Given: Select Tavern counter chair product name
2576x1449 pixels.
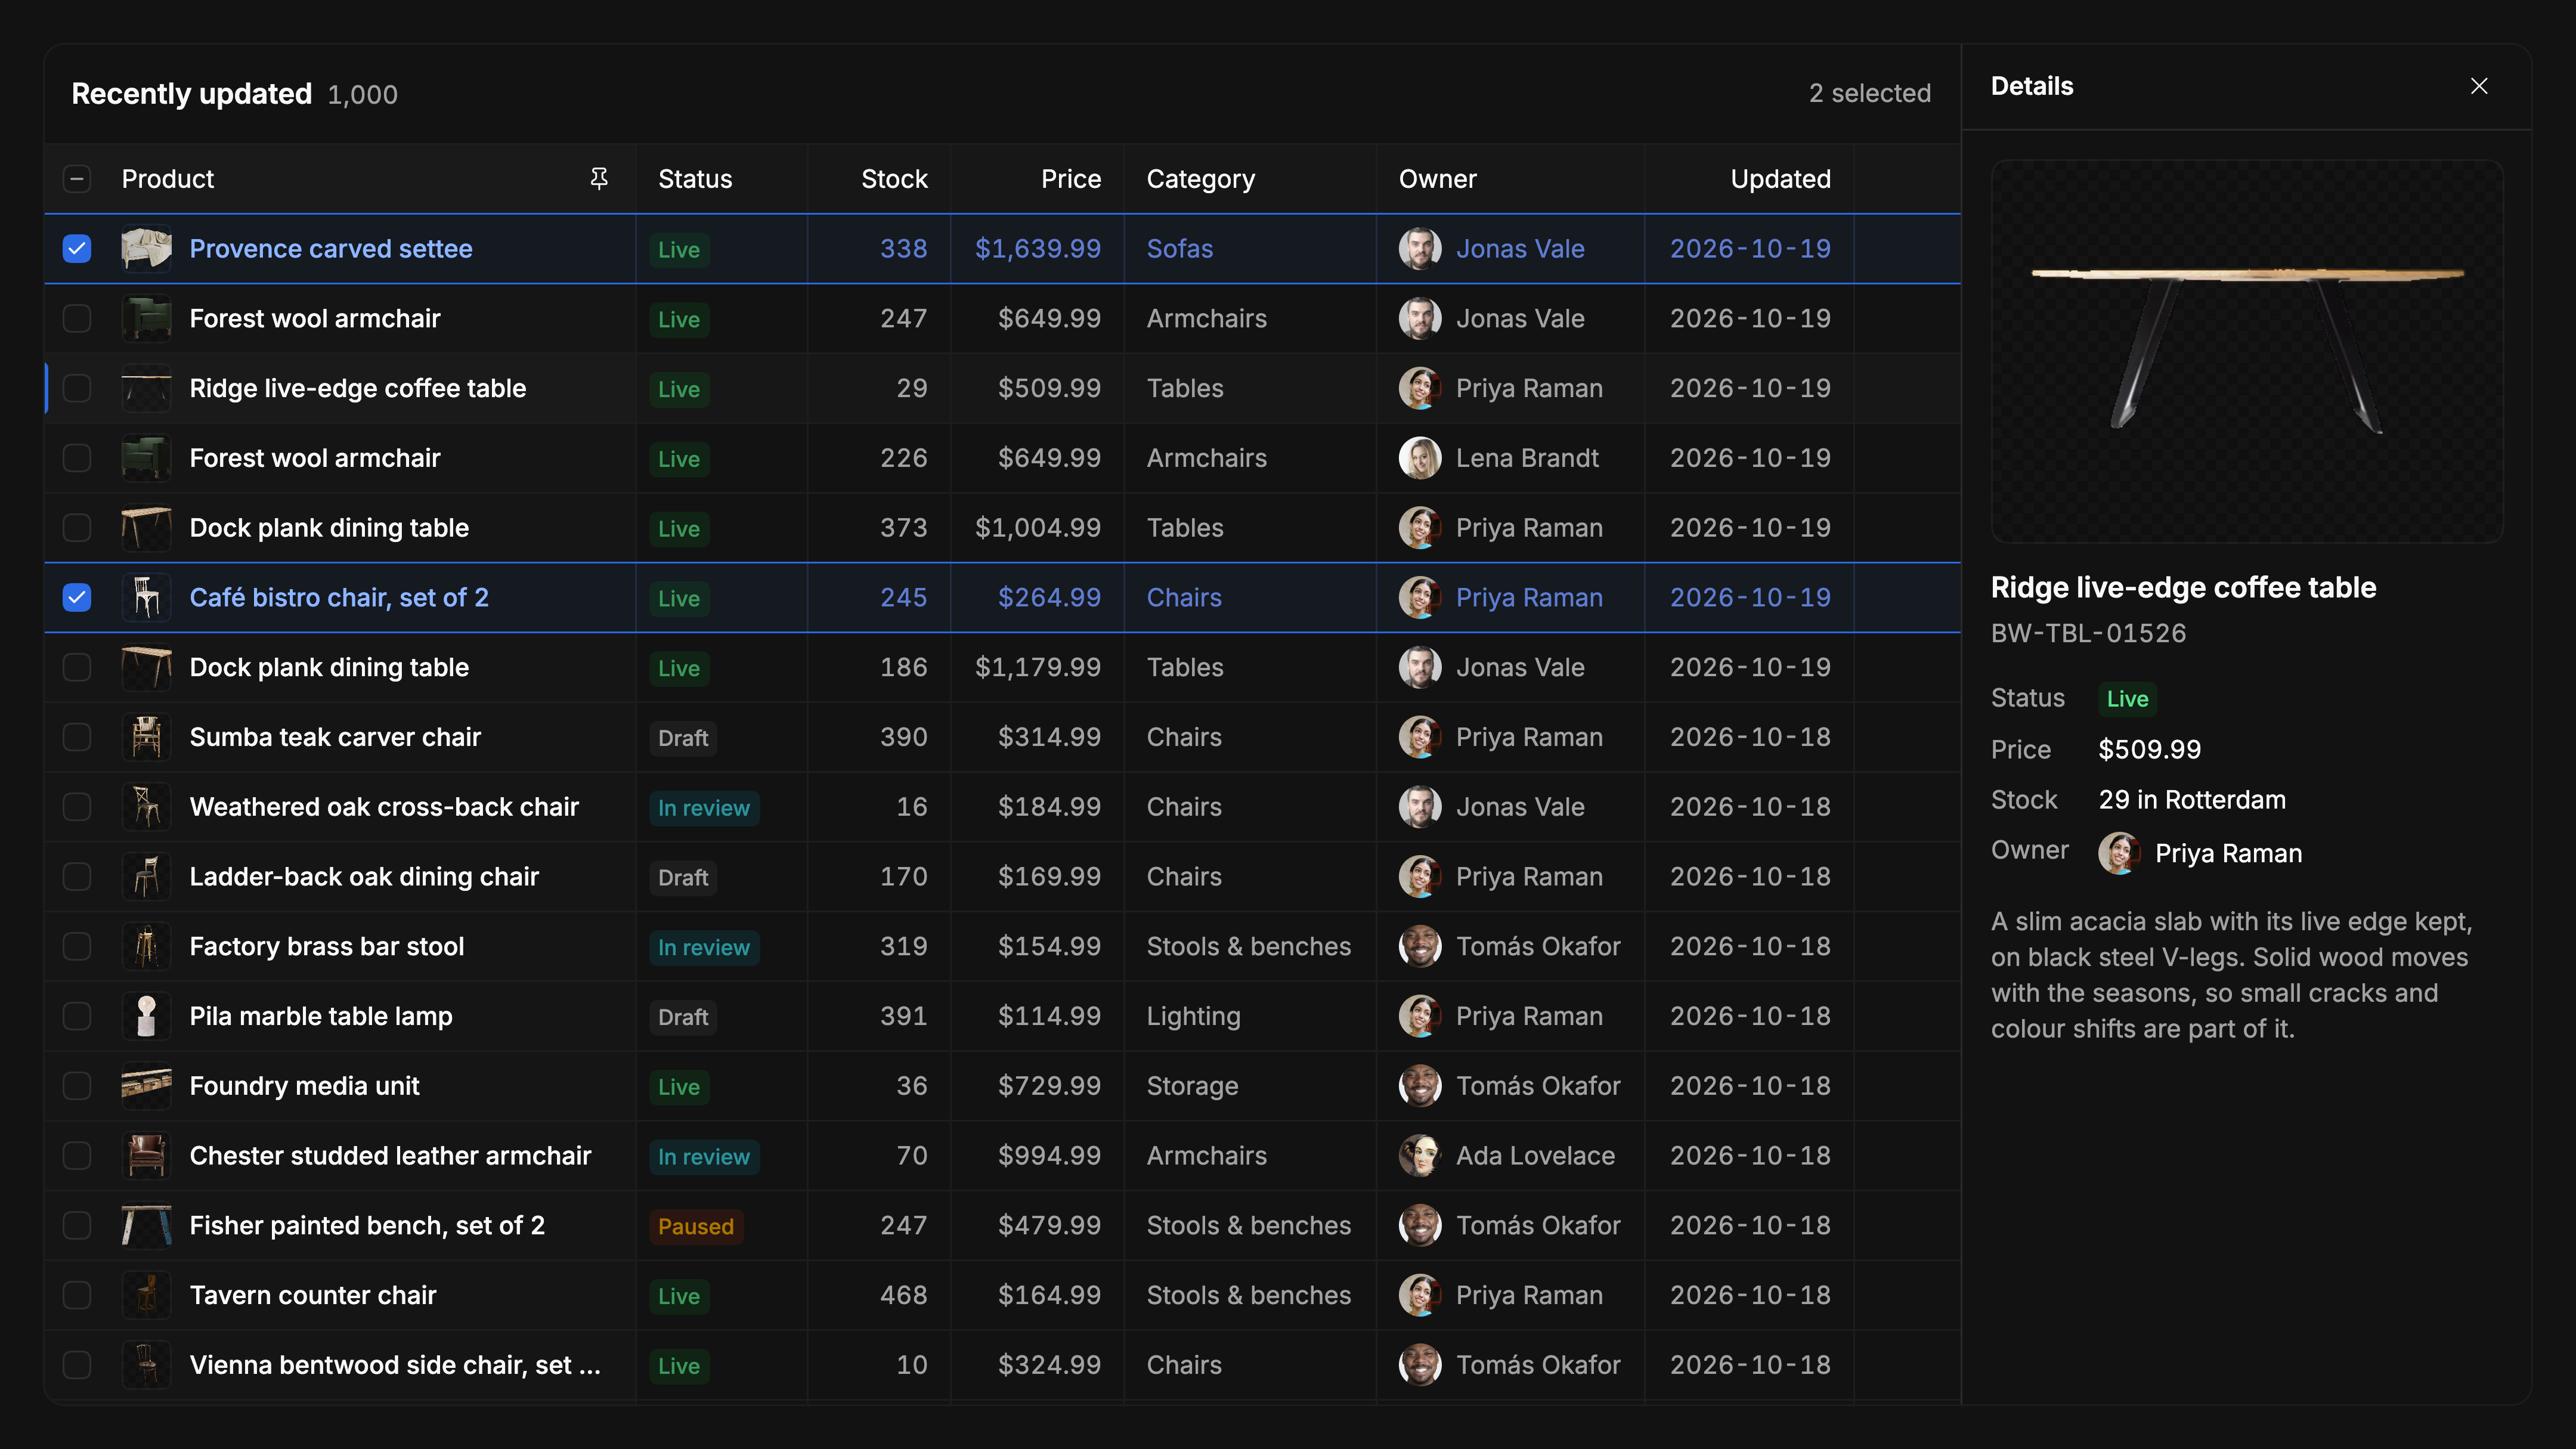Looking at the screenshot, I should click(x=313, y=1296).
